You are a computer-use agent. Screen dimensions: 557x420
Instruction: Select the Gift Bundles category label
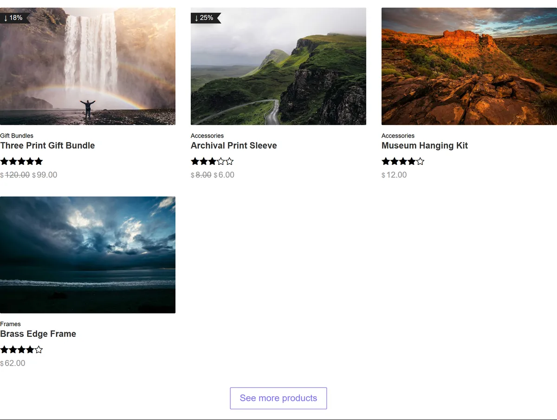(x=17, y=136)
